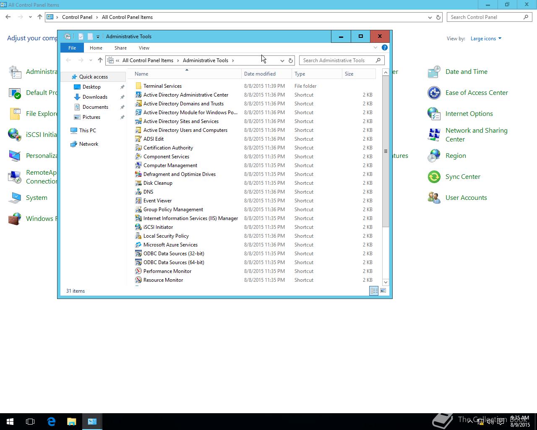Open Administrative Tools address bar history dropdown
Screen dimensions: 537x430
coord(282,60)
